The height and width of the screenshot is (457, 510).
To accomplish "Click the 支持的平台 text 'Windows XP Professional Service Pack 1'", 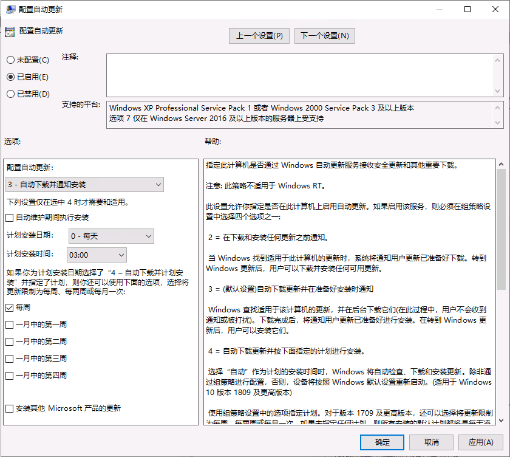I will [180, 108].
